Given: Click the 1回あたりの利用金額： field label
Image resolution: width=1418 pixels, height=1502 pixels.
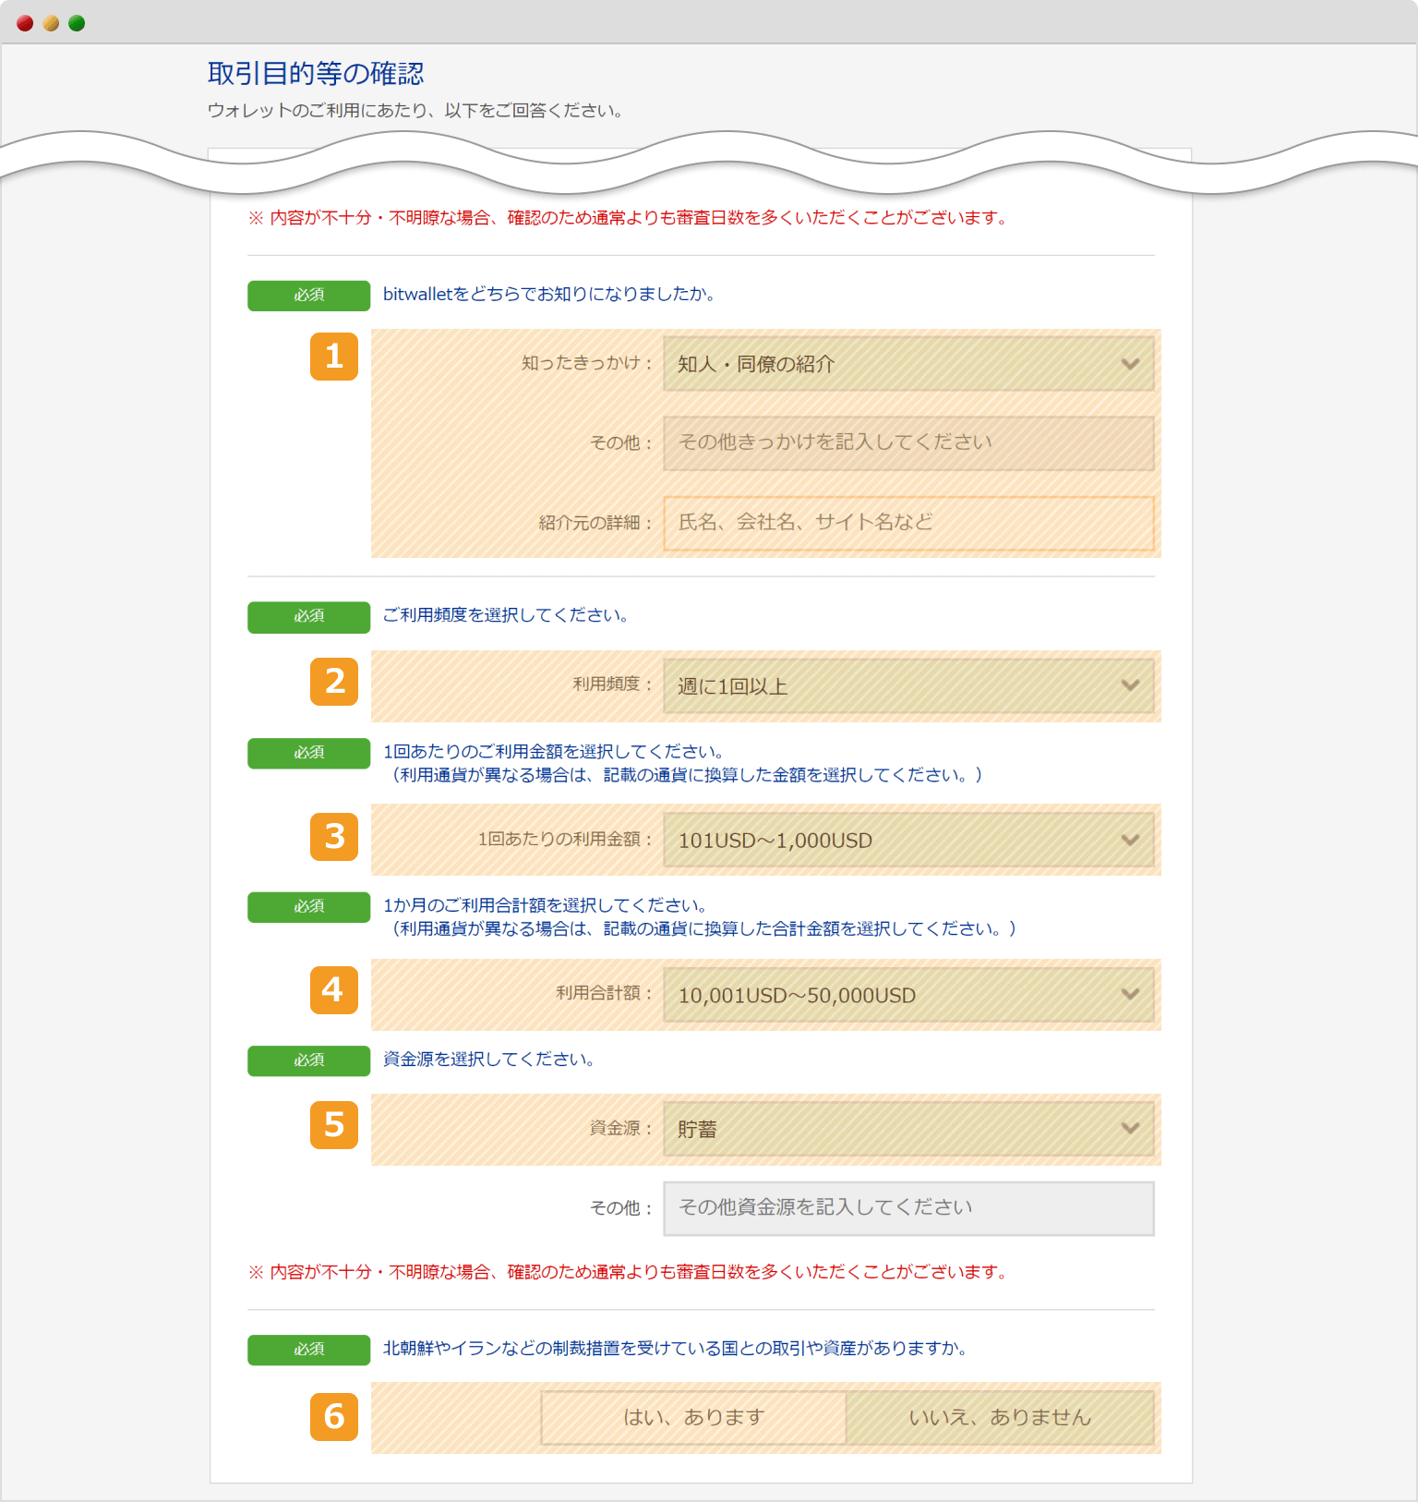Looking at the screenshot, I should point(566,840).
